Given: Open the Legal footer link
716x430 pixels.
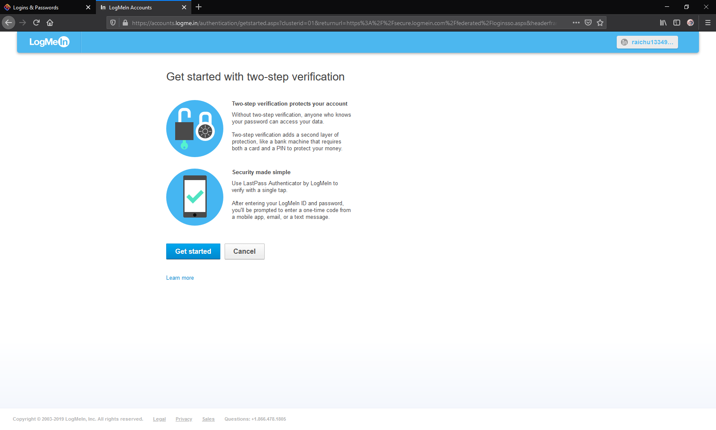Looking at the screenshot, I should tap(159, 419).
